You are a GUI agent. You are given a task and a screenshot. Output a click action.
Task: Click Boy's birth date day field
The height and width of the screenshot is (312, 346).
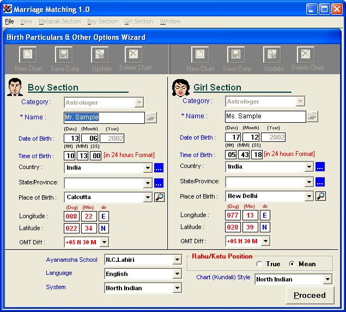[x=72, y=139]
